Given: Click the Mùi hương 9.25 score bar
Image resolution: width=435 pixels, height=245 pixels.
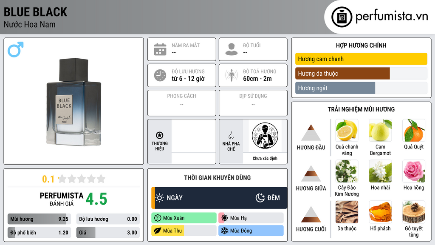Looking at the screenshot, I should click(39, 219).
